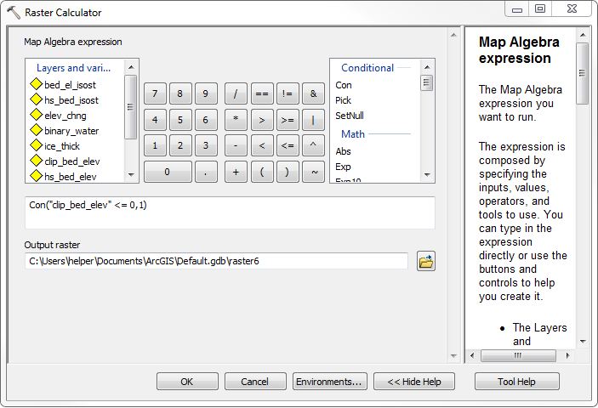Select the SetNull conditional tool
The image size is (598, 408).
pos(350,116)
